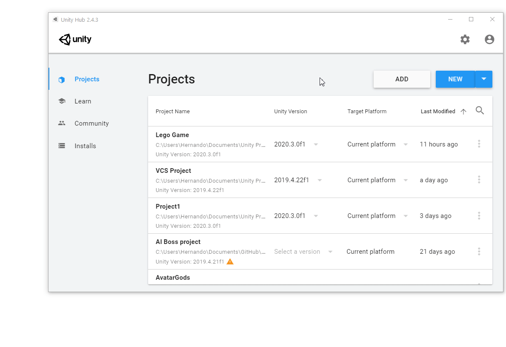Switch to the Installs tab

pos(85,146)
